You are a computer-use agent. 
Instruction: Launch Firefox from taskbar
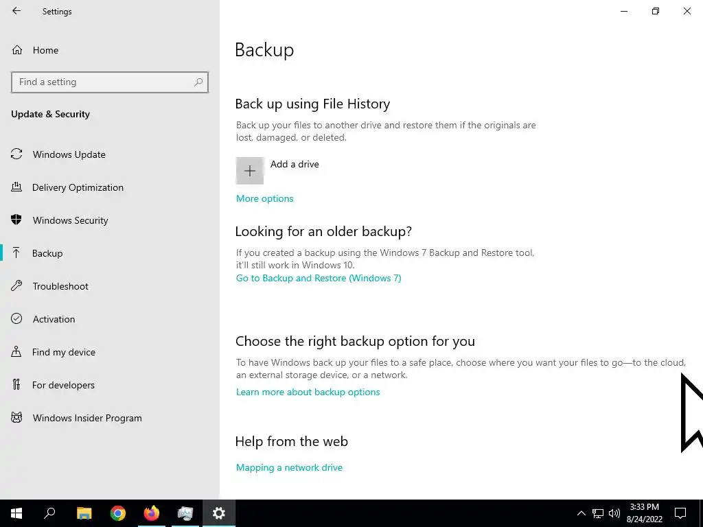coord(152,513)
